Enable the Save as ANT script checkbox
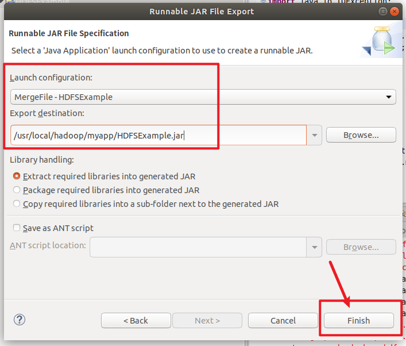Image resolution: width=406 pixels, height=346 pixels. pyautogui.click(x=17, y=228)
